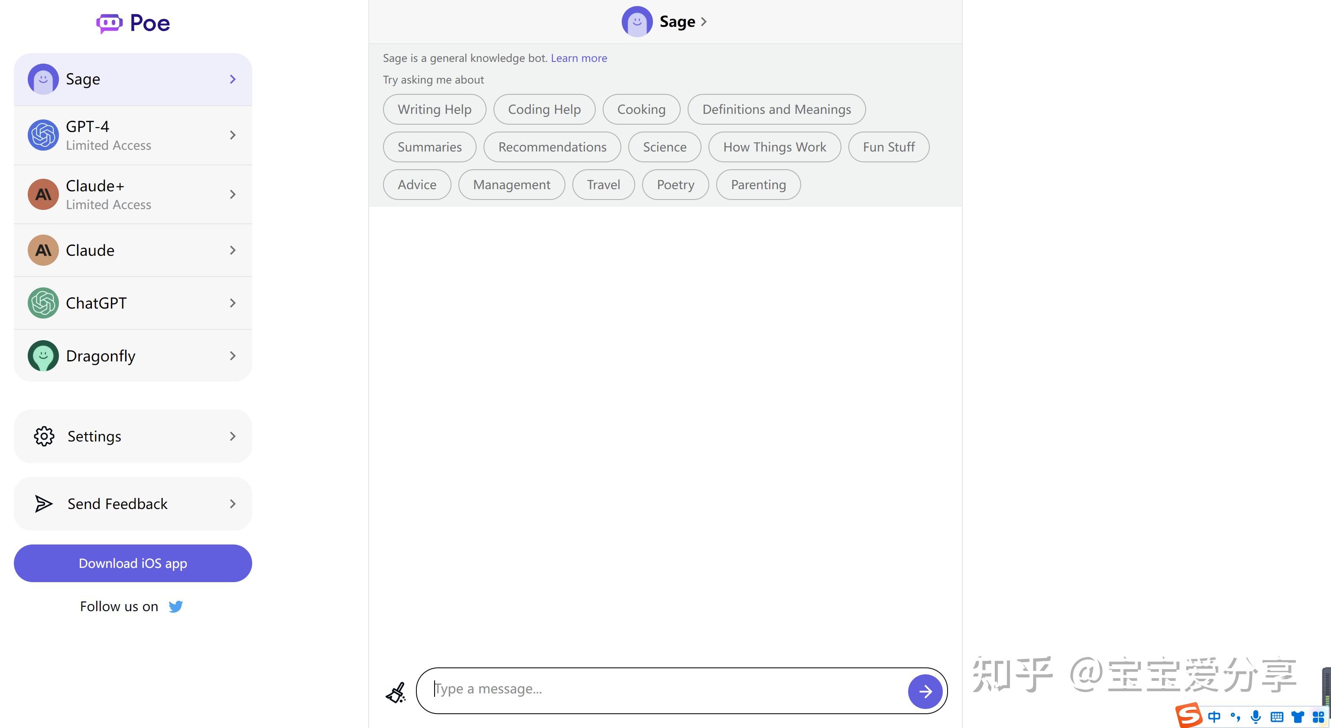Click the Dragonfly bot icon in sidebar
Image resolution: width=1331 pixels, height=728 pixels.
(x=43, y=355)
